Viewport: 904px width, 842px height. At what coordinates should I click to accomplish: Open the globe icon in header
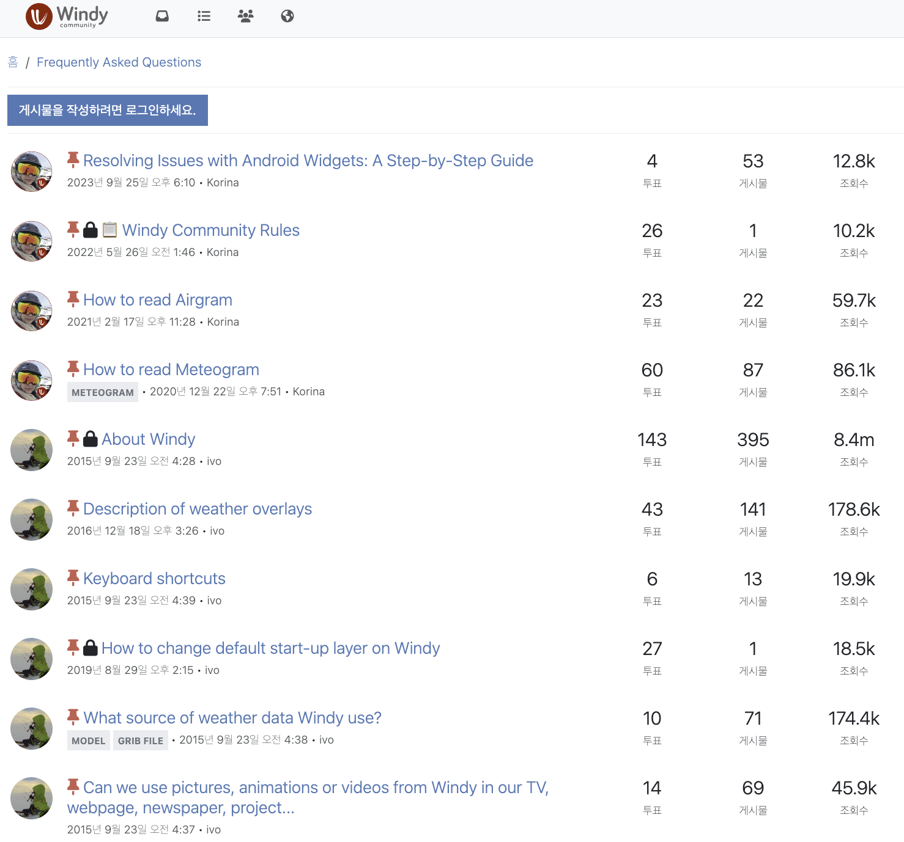[287, 16]
